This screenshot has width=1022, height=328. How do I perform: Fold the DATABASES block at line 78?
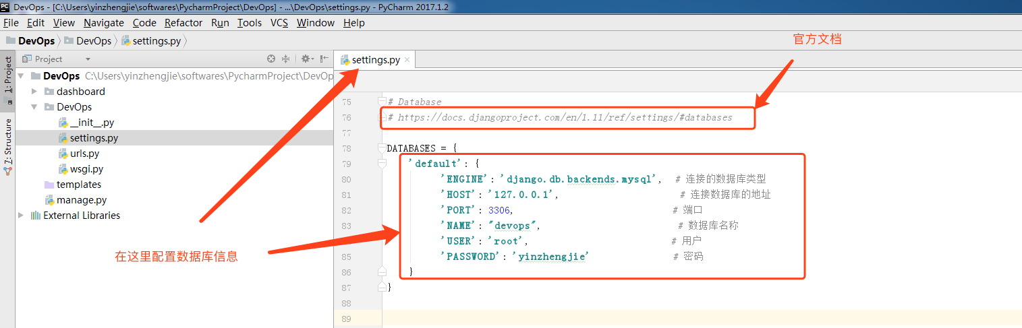click(x=382, y=148)
